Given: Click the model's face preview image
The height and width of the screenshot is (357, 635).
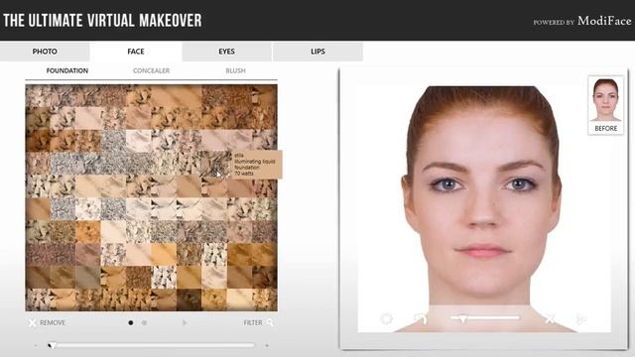Looking at the screenshot, I should [x=484, y=208].
